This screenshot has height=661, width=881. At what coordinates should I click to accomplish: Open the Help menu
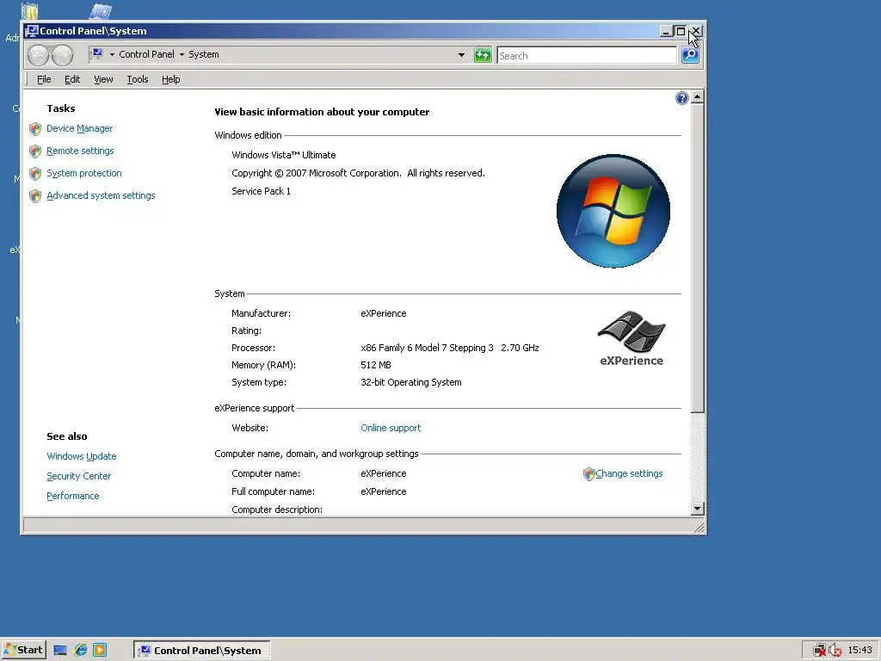point(171,79)
